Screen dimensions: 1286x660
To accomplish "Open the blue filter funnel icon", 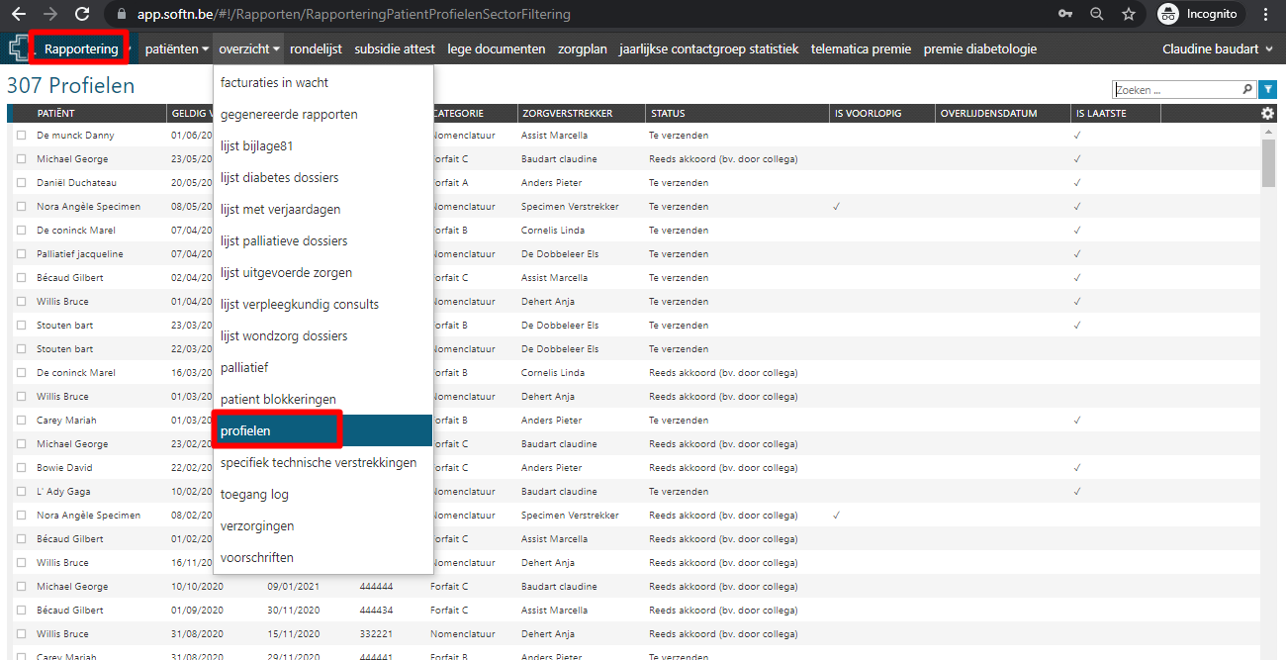I will [x=1268, y=89].
